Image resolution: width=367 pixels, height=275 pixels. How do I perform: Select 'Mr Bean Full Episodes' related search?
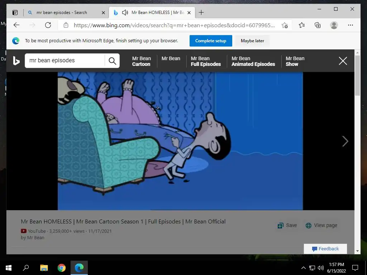[206, 61]
